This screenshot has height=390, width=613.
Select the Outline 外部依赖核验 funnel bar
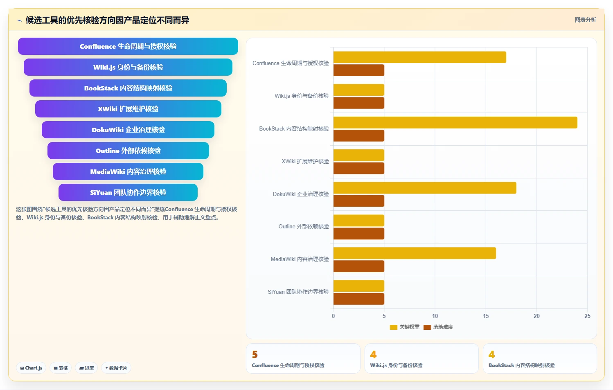128,151
